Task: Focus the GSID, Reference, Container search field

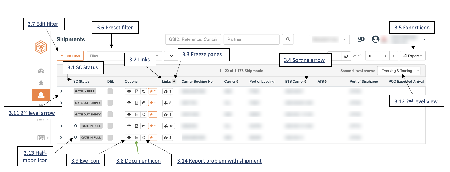Action: point(193,39)
